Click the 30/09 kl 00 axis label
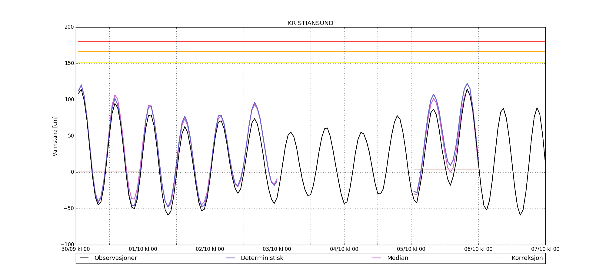 click(76, 249)
